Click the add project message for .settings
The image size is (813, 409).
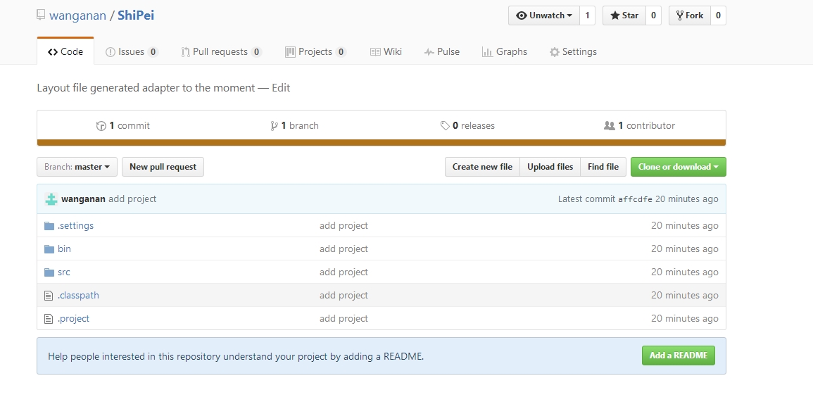pyautogui.click(x=344, y=225)
